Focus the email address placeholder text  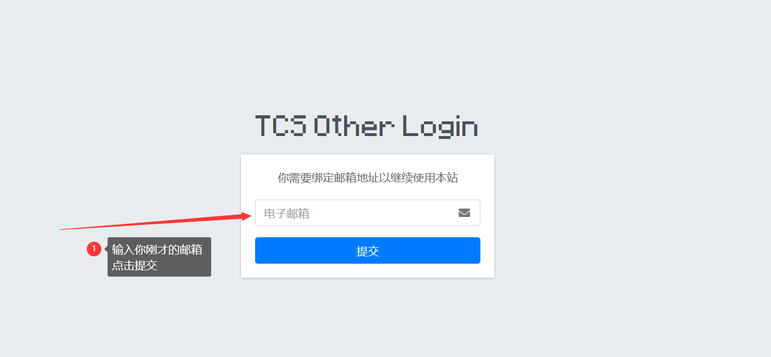pyautogui.click(x=287, y=214)
